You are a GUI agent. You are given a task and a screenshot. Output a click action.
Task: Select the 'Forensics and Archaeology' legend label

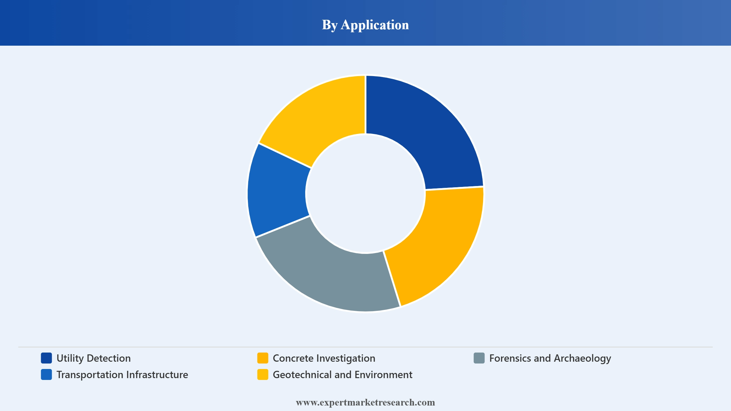[x=550, y=358]
